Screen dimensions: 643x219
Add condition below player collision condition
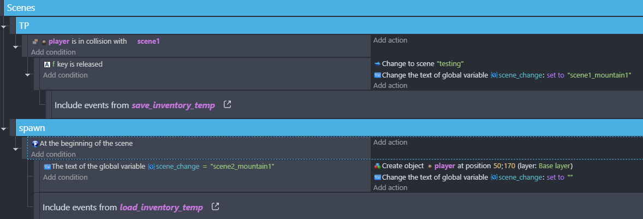53,52
